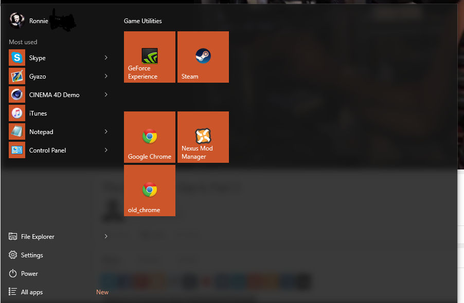Expand Gyazo jump list chevron
The image size is (464, 303).
pyautogui.click(x=106, y=76)
